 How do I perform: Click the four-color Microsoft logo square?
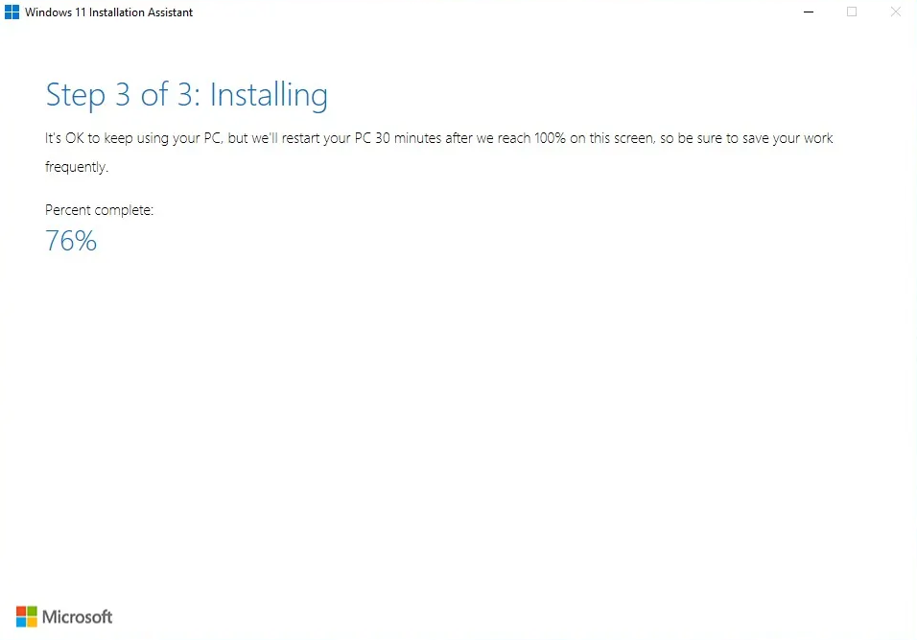click(x=26, y=617)
